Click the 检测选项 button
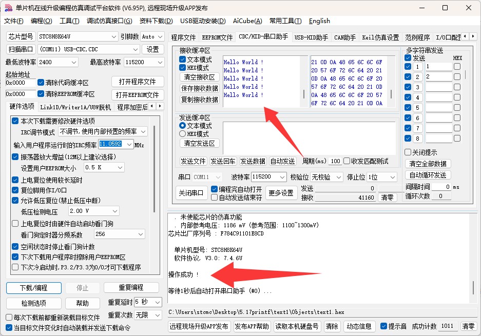The height and width of the screenshot is (336, 481). tap(34, 303)
